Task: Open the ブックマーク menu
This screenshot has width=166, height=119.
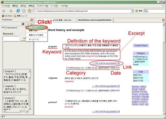Action: pyautogui.click(x=42, y=6)
